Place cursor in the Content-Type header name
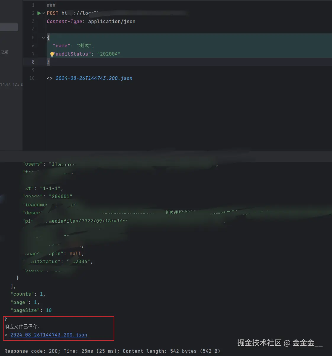Screen dimensions: 332x356 [64, 22]
